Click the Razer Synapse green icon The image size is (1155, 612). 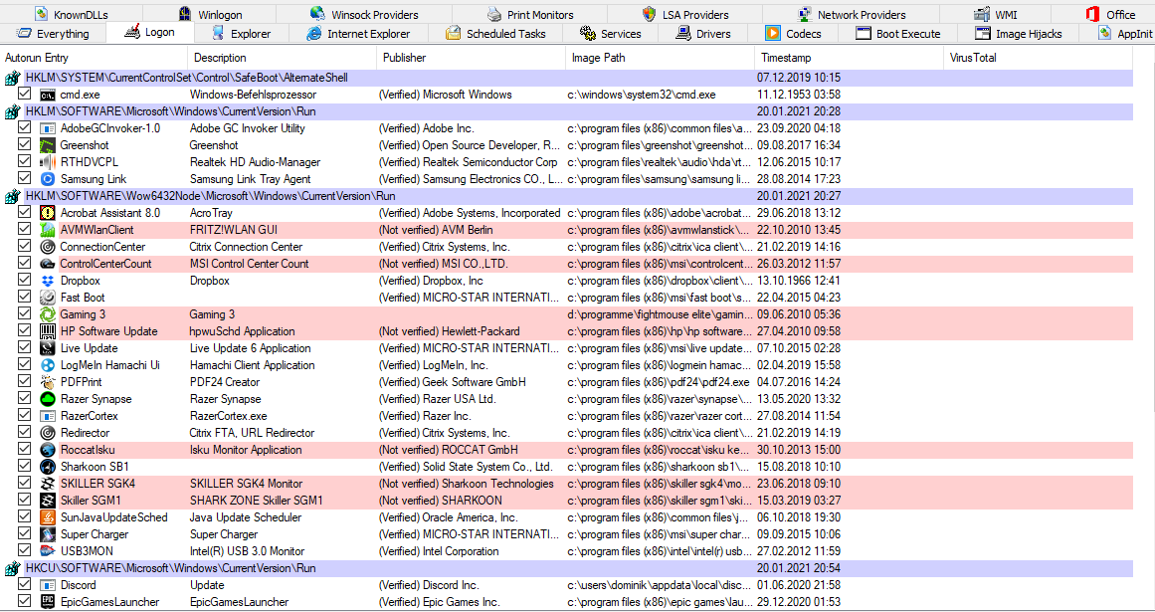point(47,399)
